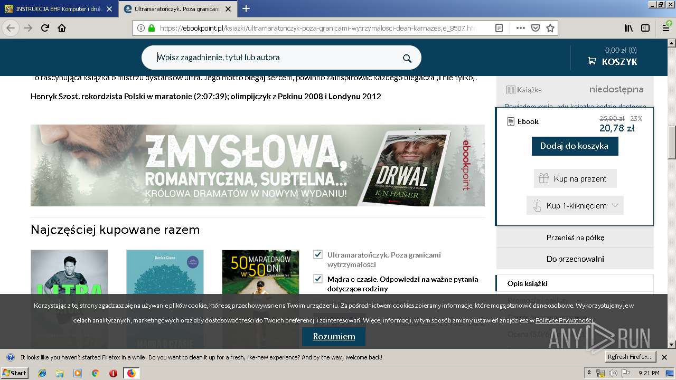Click the Firefox forward arrow button
The height and width of the screenshot is (380, 676).
(28, 28)
